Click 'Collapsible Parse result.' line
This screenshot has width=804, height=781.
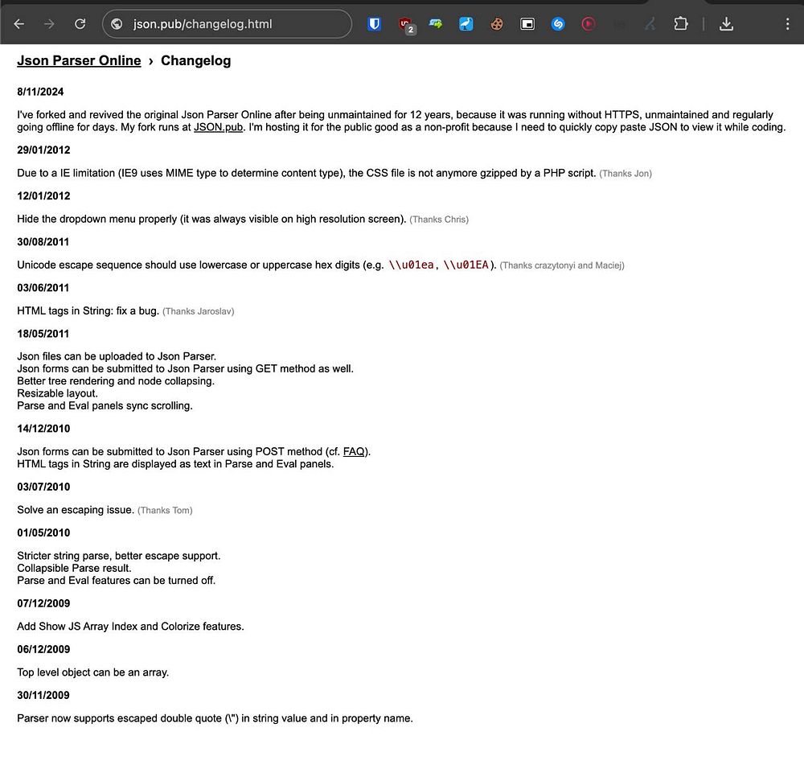74,568
